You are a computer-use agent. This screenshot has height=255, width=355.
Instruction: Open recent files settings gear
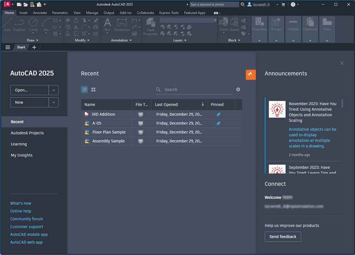point(238,89)
